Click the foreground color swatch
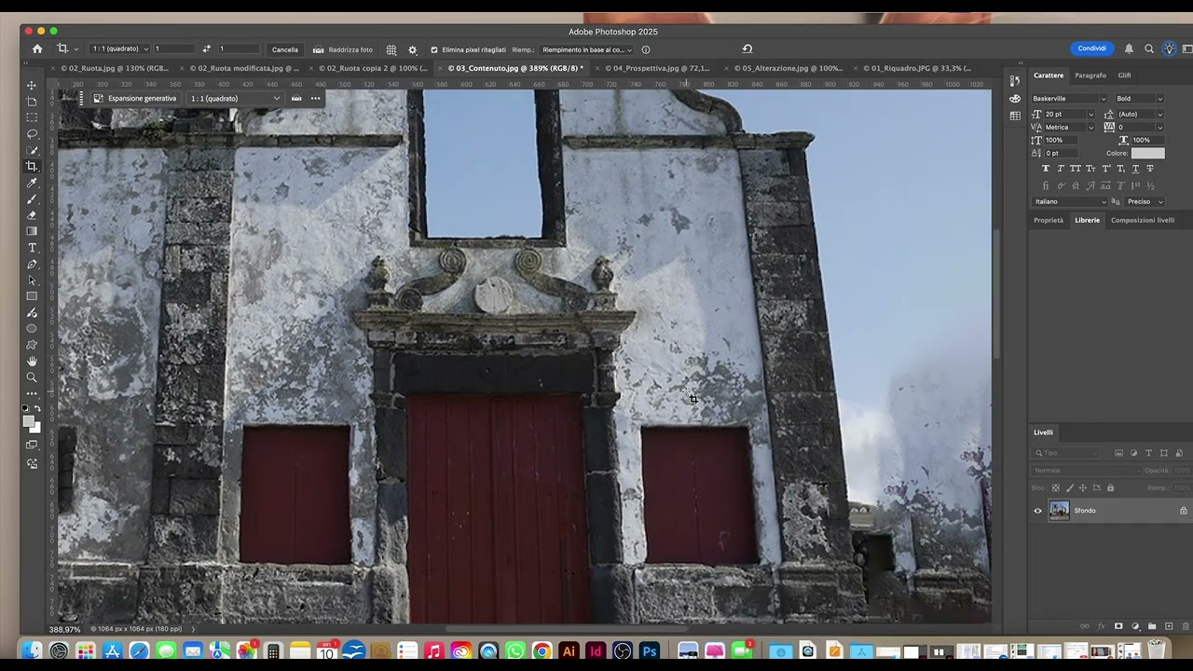 [x=29, y=421]
